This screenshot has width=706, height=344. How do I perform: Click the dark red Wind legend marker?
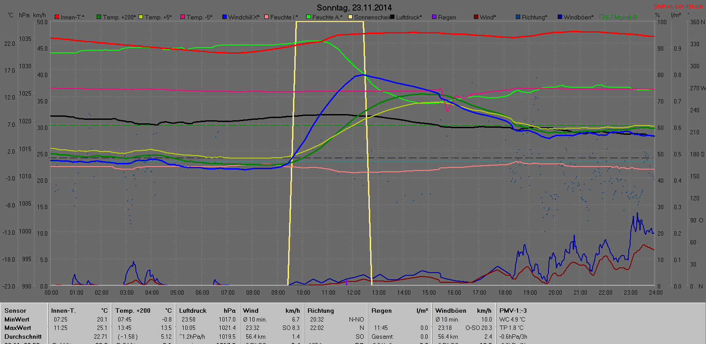click(476, 17)
